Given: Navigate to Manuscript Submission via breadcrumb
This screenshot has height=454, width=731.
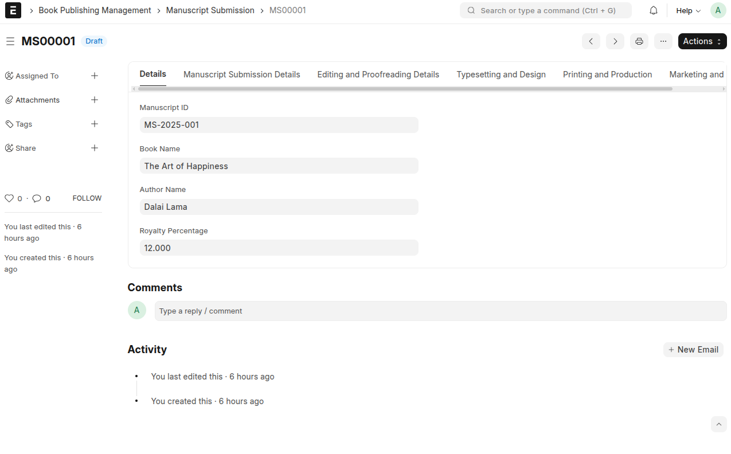Looking at the screenshot, I should (210, 10).
